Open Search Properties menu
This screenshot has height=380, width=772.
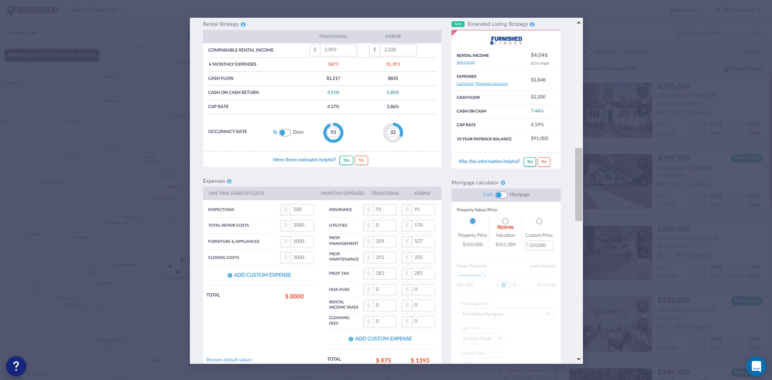tap(97, 10)
